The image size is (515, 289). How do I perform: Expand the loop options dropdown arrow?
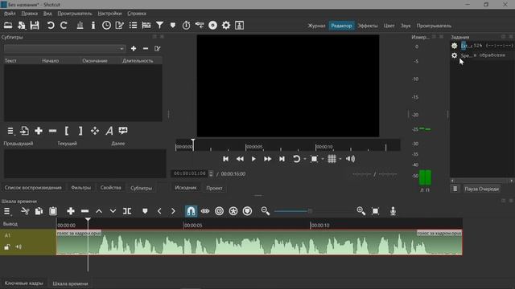[305, 159]
